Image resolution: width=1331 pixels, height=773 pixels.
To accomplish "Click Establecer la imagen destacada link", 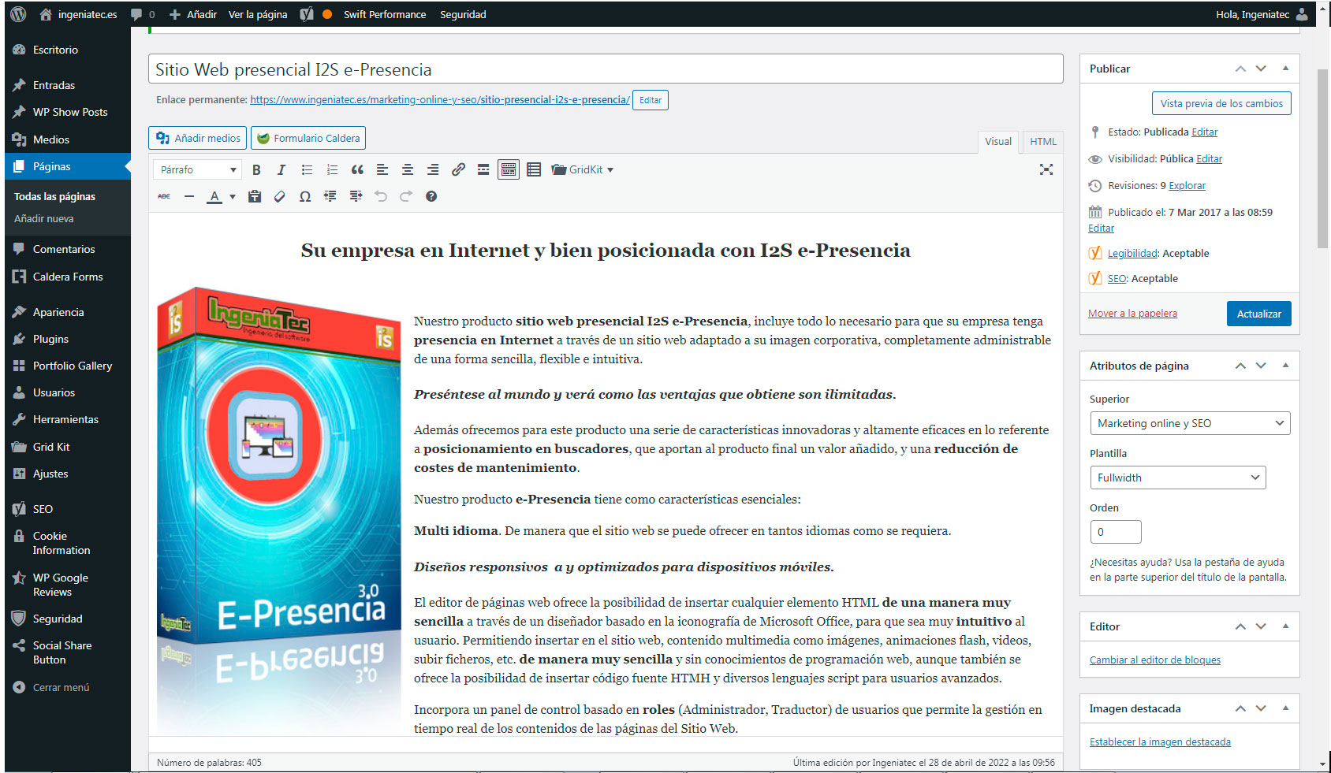I will click(1160, 741).
